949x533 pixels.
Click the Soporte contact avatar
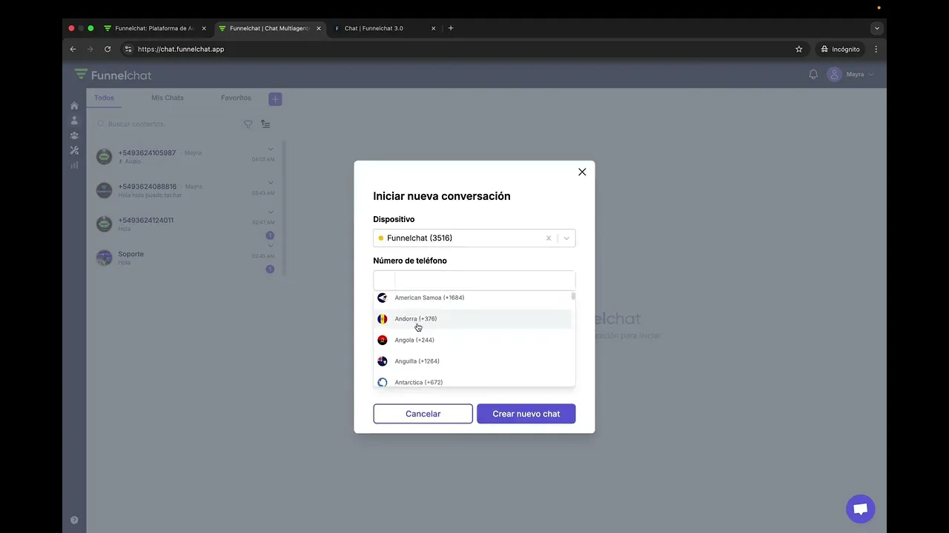pos(105,258)
